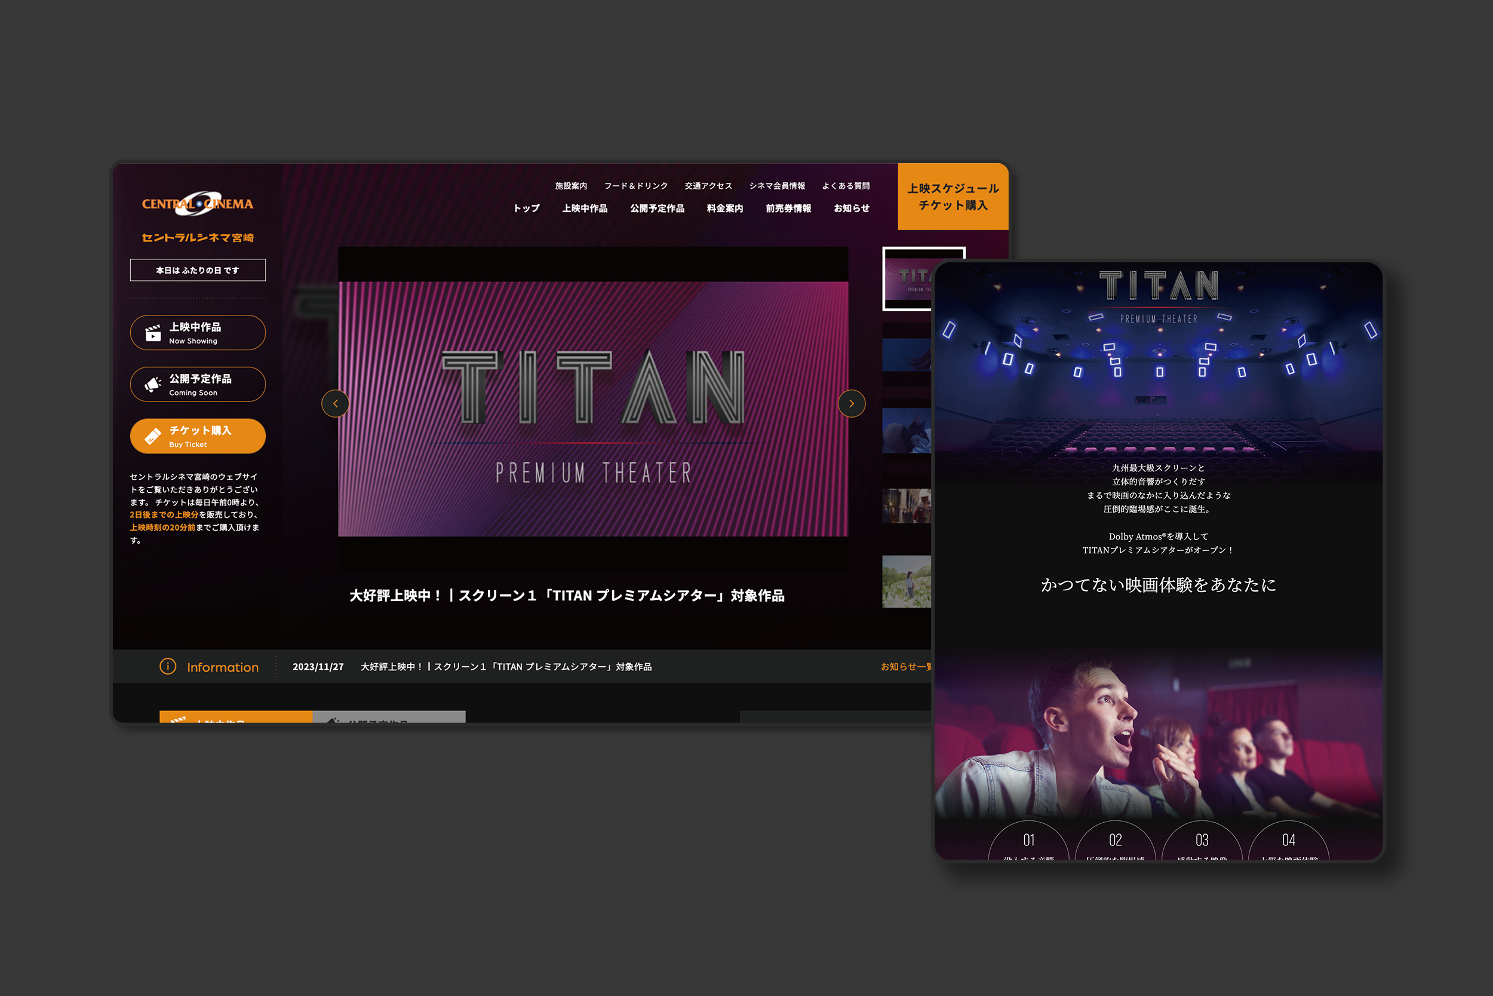Open 施設案内 in top navigation

point(572,186)
